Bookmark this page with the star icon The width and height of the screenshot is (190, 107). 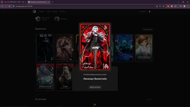click(163, 6)
